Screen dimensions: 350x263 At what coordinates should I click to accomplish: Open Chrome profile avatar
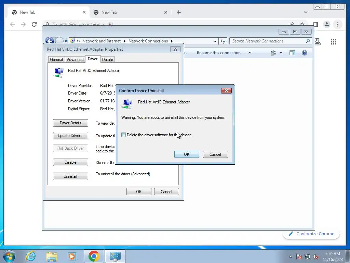pos(326,24)
